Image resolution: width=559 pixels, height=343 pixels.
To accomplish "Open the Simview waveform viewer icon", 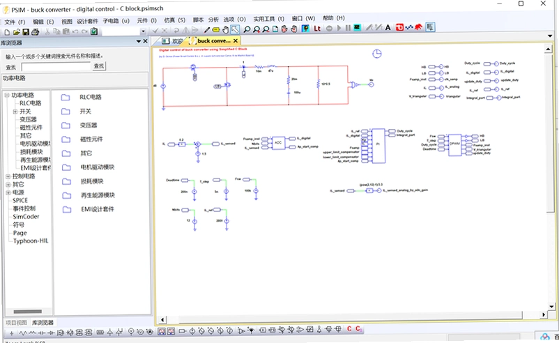I will (x=358, y=28).
